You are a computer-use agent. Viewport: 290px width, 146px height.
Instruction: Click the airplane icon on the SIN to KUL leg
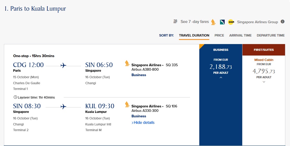[x=63, y=106]
